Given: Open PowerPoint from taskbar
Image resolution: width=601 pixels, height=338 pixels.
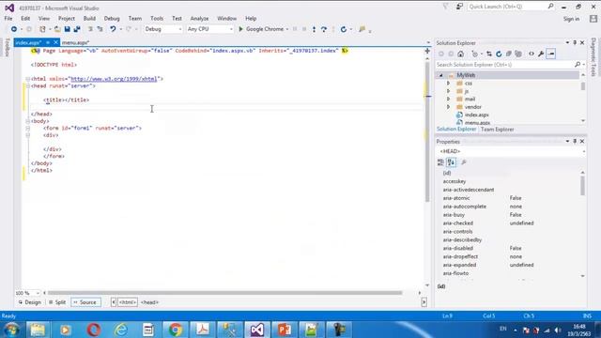Looking at the screenshot, I should (284, 330).
